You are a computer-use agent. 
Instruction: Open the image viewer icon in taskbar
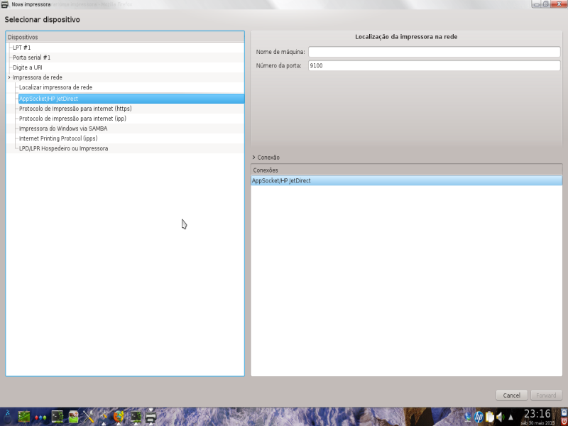click(74, 417)
